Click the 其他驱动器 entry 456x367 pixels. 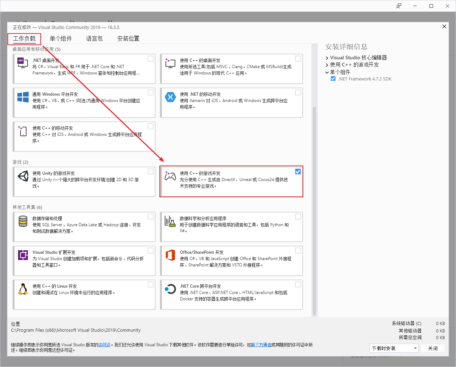pyautogui.click(x=422, y=331)
